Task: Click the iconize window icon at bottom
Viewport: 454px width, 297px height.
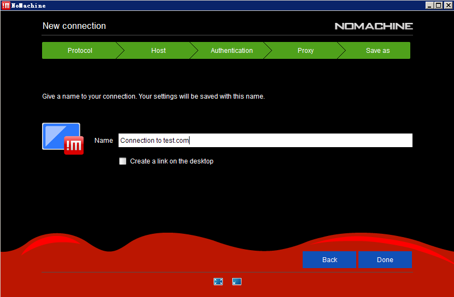Action: pyautogui.click(x=237, y=281)
